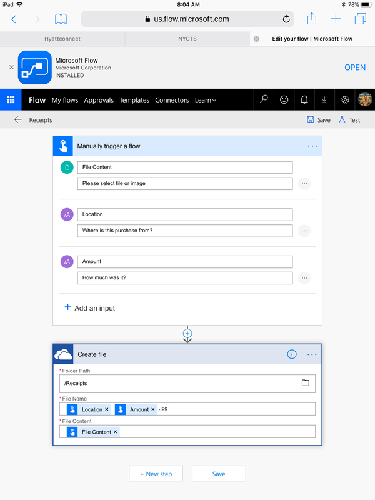This screenshot has height=500, width=375.
Task: Click the Amount text input icon
Action: pyautogui.click(x=67, y=262)
